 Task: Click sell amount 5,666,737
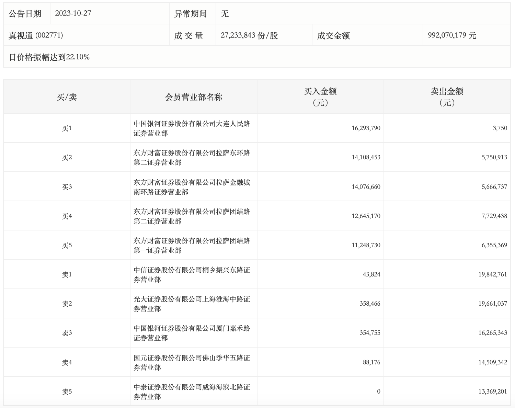(x=494, y=187)
